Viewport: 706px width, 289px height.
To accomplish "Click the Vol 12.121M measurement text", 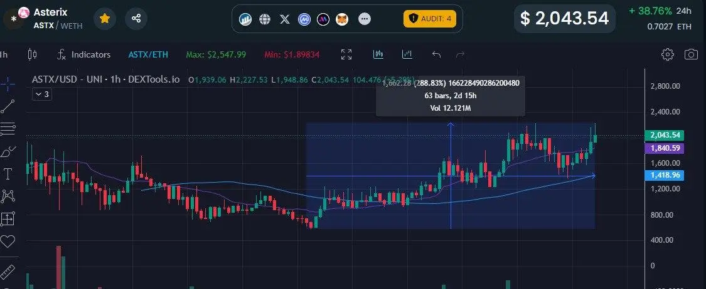I will [450, 108].
